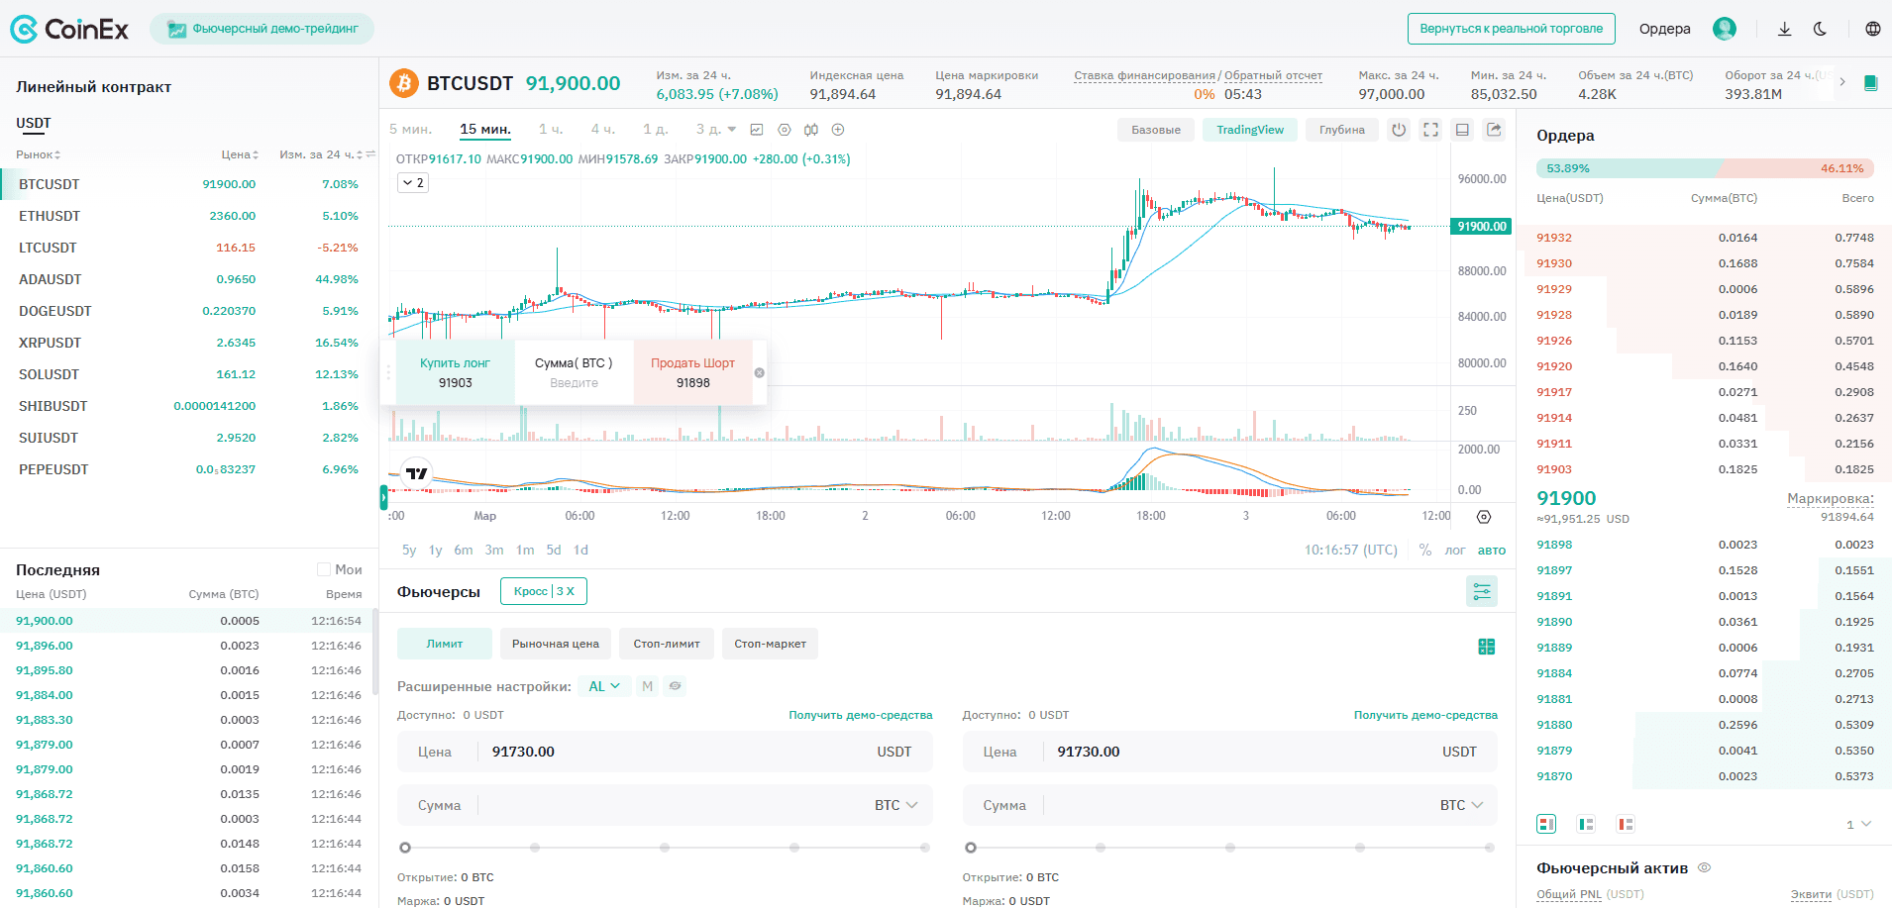Open the AL advanced settings dropdown
This screenshot has height=908, width=1892.
coord(604,686)
